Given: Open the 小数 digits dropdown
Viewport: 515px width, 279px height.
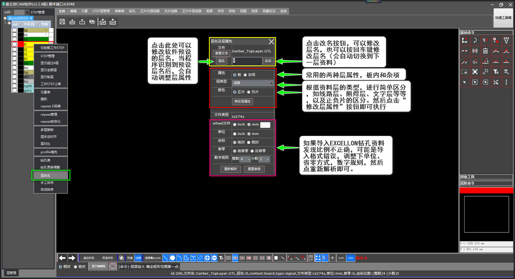Looking at the screenshot, I should click(x=264, y=159).
